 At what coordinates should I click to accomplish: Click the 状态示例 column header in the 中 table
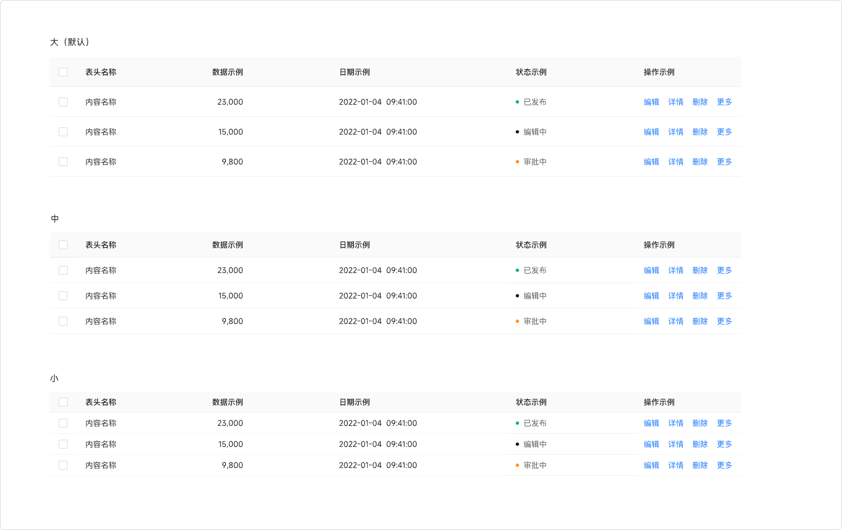pos(531,245)
